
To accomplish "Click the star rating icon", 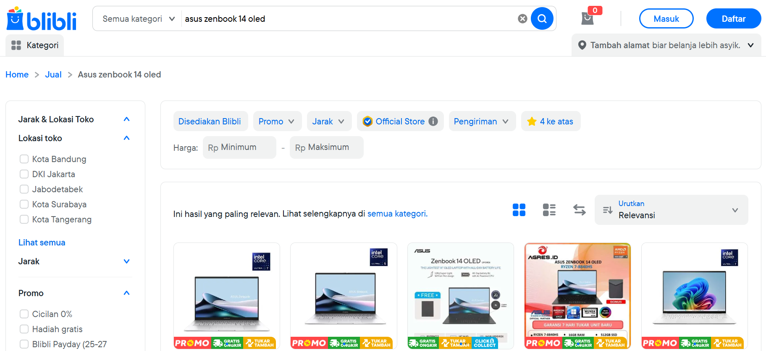I will tap(532, 121).
